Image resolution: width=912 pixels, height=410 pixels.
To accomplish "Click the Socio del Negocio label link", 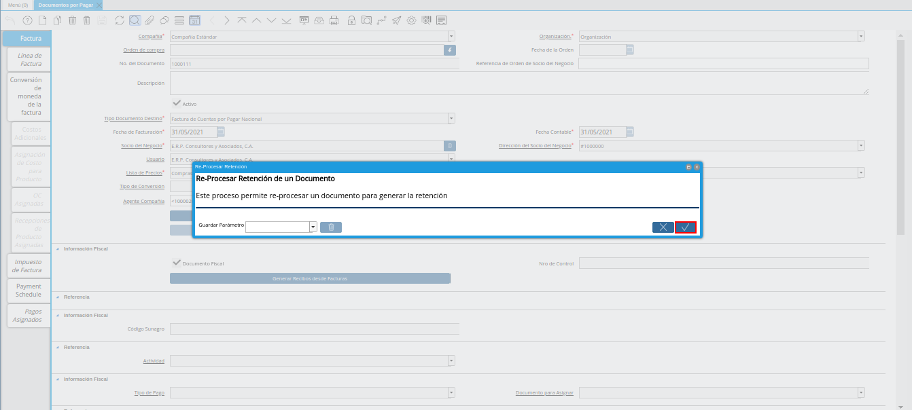I will (x=143, y=145).
